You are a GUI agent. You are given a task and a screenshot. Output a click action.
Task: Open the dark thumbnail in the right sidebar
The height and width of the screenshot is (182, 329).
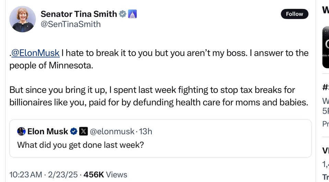(x=326, y=47)
